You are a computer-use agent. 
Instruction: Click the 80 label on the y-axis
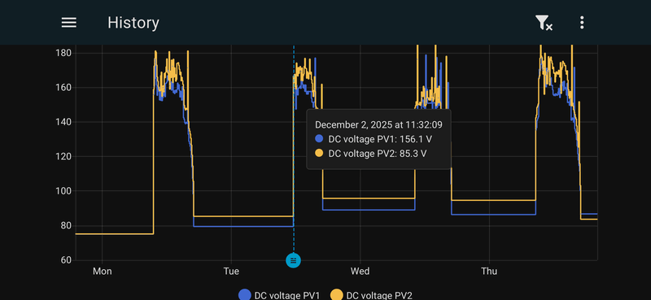click(66, 226)
